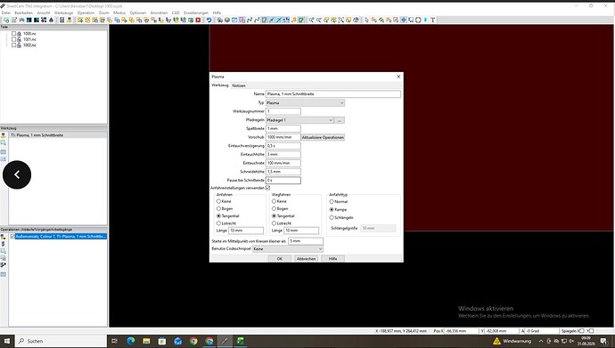The height and width of the screenshot is (348, 615).
Task: Expand hidden system tray icons chevron
Action: pyautogui.click(x=541, y=341)
